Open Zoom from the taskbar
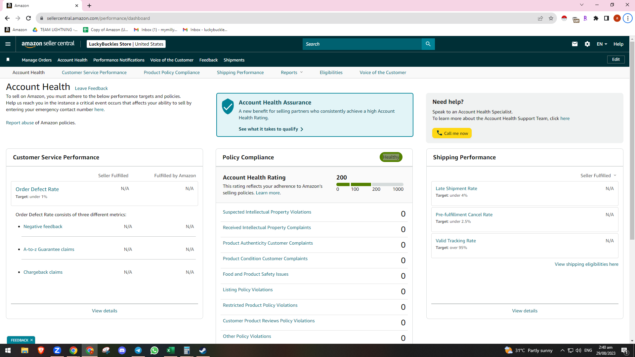635x357 pixels. tap(57, 350)
